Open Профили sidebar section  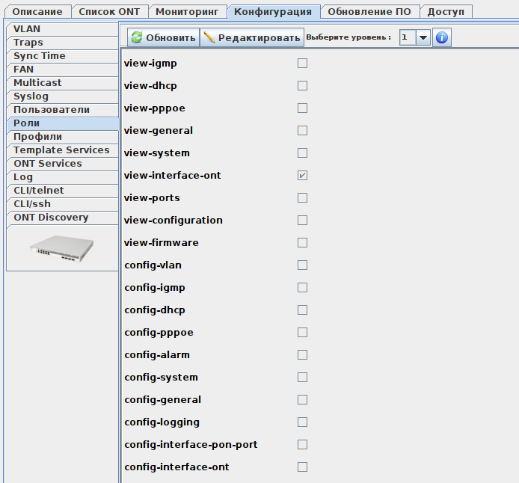62,137
